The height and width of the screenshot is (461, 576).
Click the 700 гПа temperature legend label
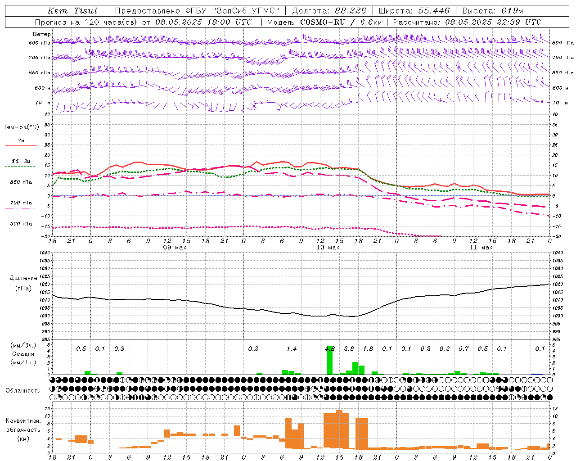click(x=21, y=203)
